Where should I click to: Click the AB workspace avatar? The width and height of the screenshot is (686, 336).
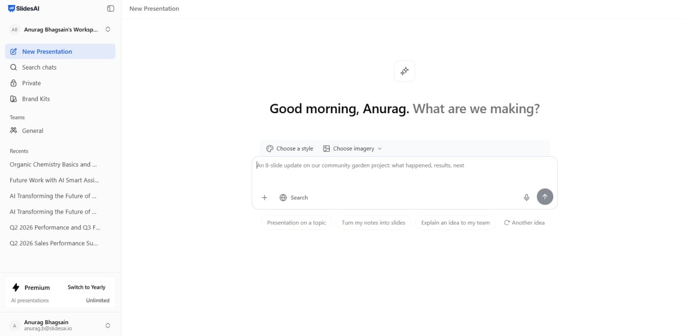pos(14,30)
